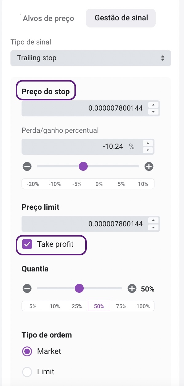This screenshot has width=184, height=386.
Task: Increase Preço do stop with the up arrow
Action: [x=154, y=105]
